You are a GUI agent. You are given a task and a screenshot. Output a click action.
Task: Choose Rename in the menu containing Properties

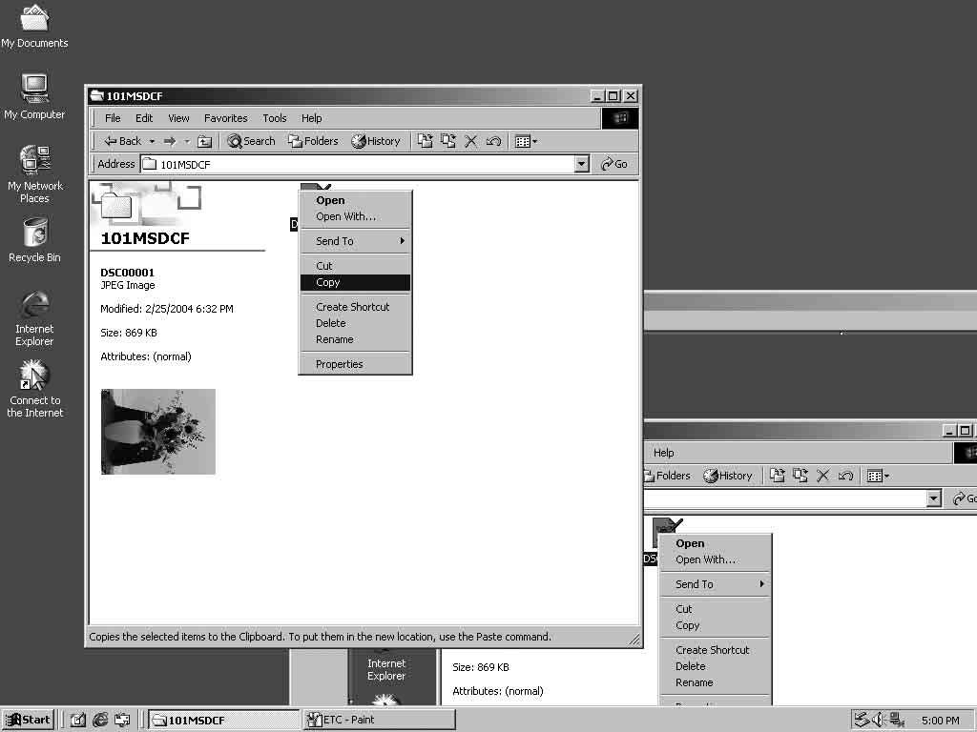click(x=355, y=339)
